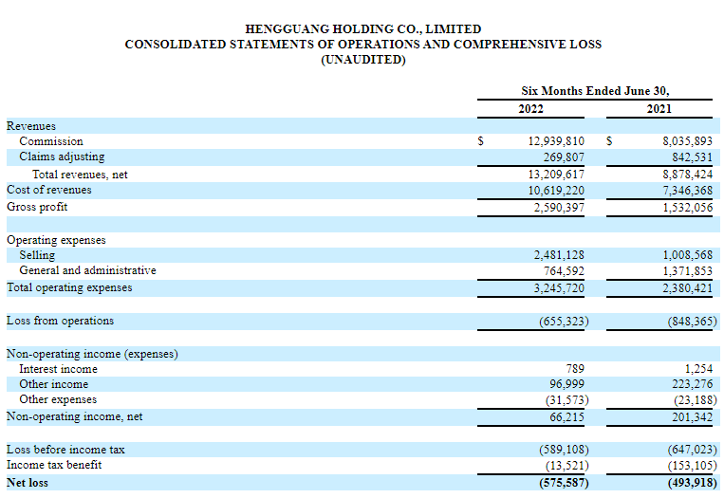Screen dimensions: 724x498
Task: Select Claims adjusting value 842,531
Action: 692,157
